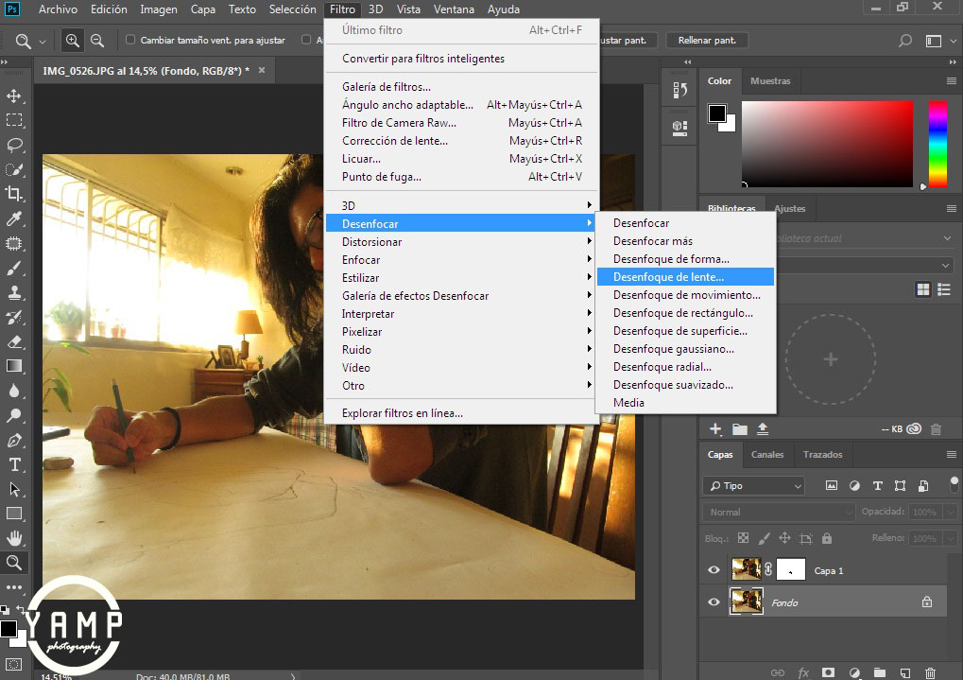Image resolution: width=963 pixels, height=680 pixels.
Task: Select the Hand tool
Action: pos(14,538)
